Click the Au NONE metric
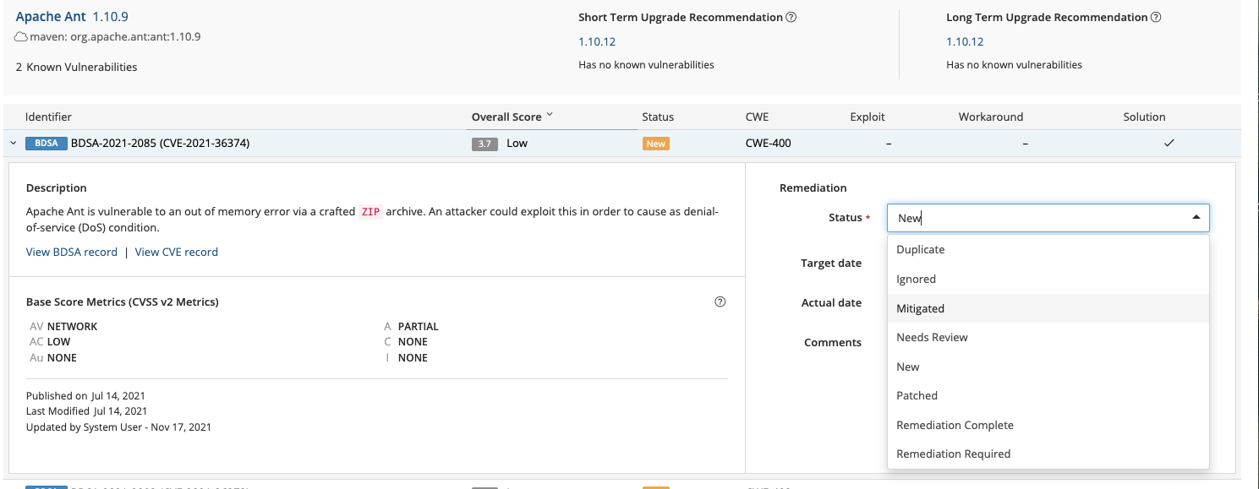 [53, 358]
